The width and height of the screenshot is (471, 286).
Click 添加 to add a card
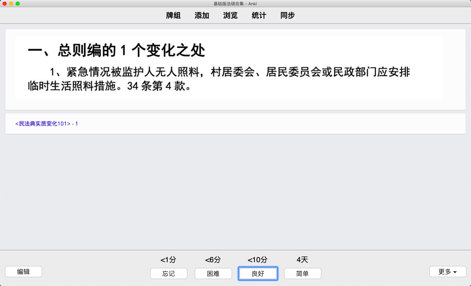pos(202,15)
